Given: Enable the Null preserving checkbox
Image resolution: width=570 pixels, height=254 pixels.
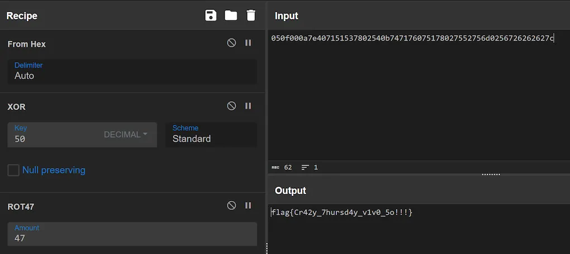Looking at the screenshot, I should tap(13, 170).
